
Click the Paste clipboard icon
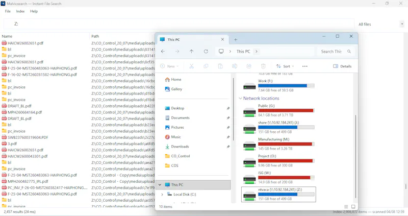[220, 66]
